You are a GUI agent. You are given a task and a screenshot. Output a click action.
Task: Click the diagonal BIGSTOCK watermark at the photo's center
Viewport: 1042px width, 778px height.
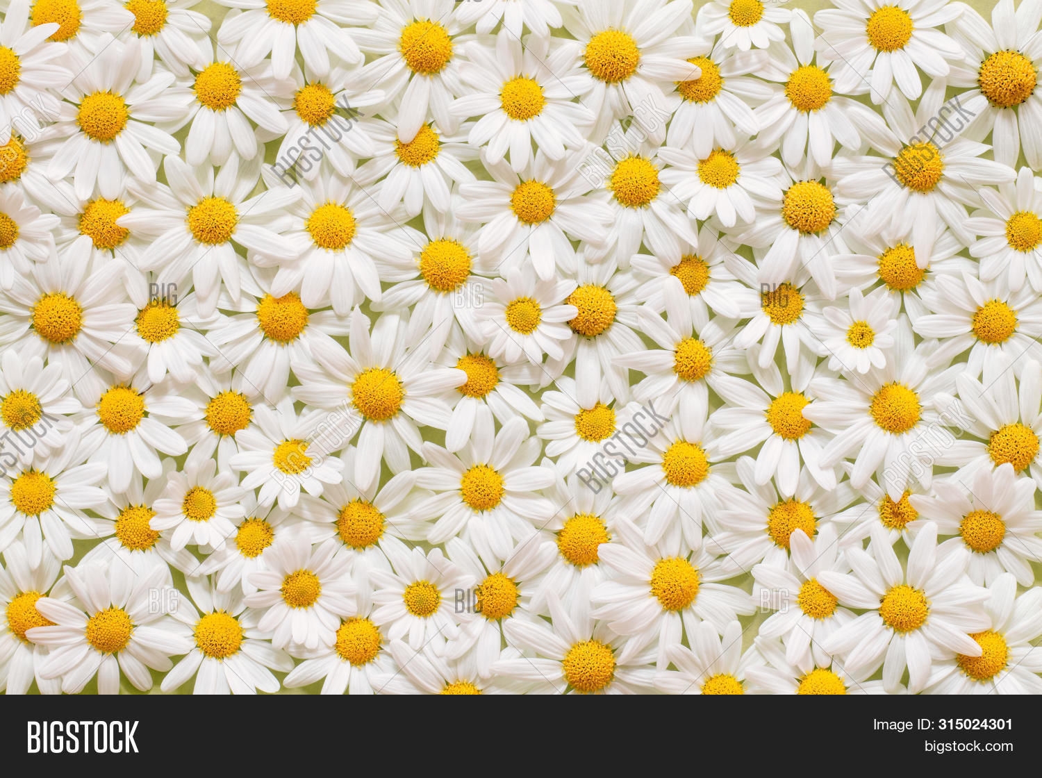pyautogui.click(x=623, y=447)
